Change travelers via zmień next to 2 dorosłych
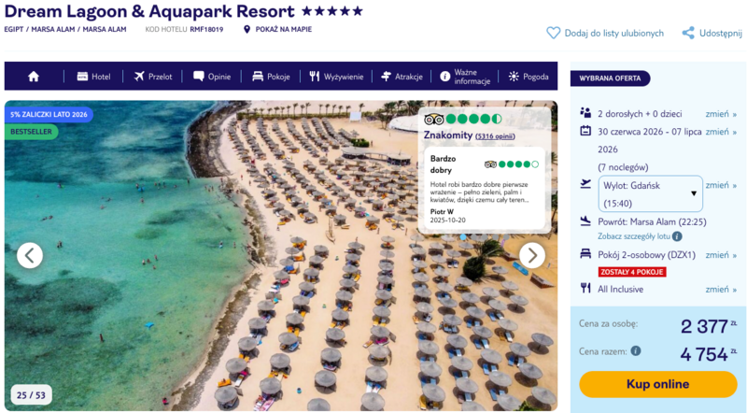Screen dimensions: 747x413 click(721, 114)
